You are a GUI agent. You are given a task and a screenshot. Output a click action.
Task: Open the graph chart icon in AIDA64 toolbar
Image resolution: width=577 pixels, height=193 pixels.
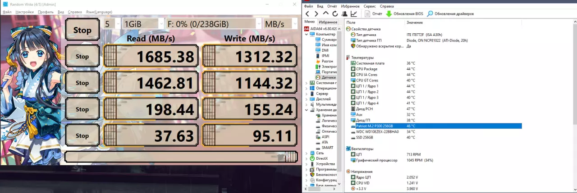[354, 14]
